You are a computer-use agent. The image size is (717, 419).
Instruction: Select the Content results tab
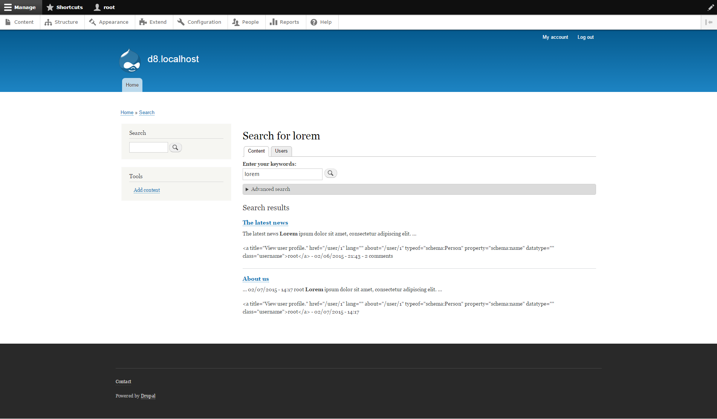256,151
